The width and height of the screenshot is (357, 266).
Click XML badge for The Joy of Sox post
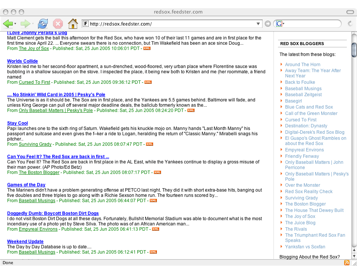[147, 48]
